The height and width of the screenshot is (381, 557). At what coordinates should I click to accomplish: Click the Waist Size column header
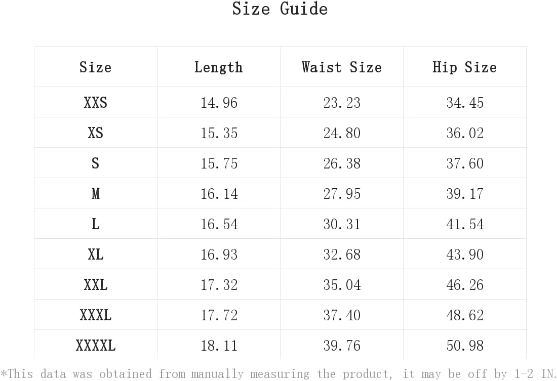[x=342, y=67]
